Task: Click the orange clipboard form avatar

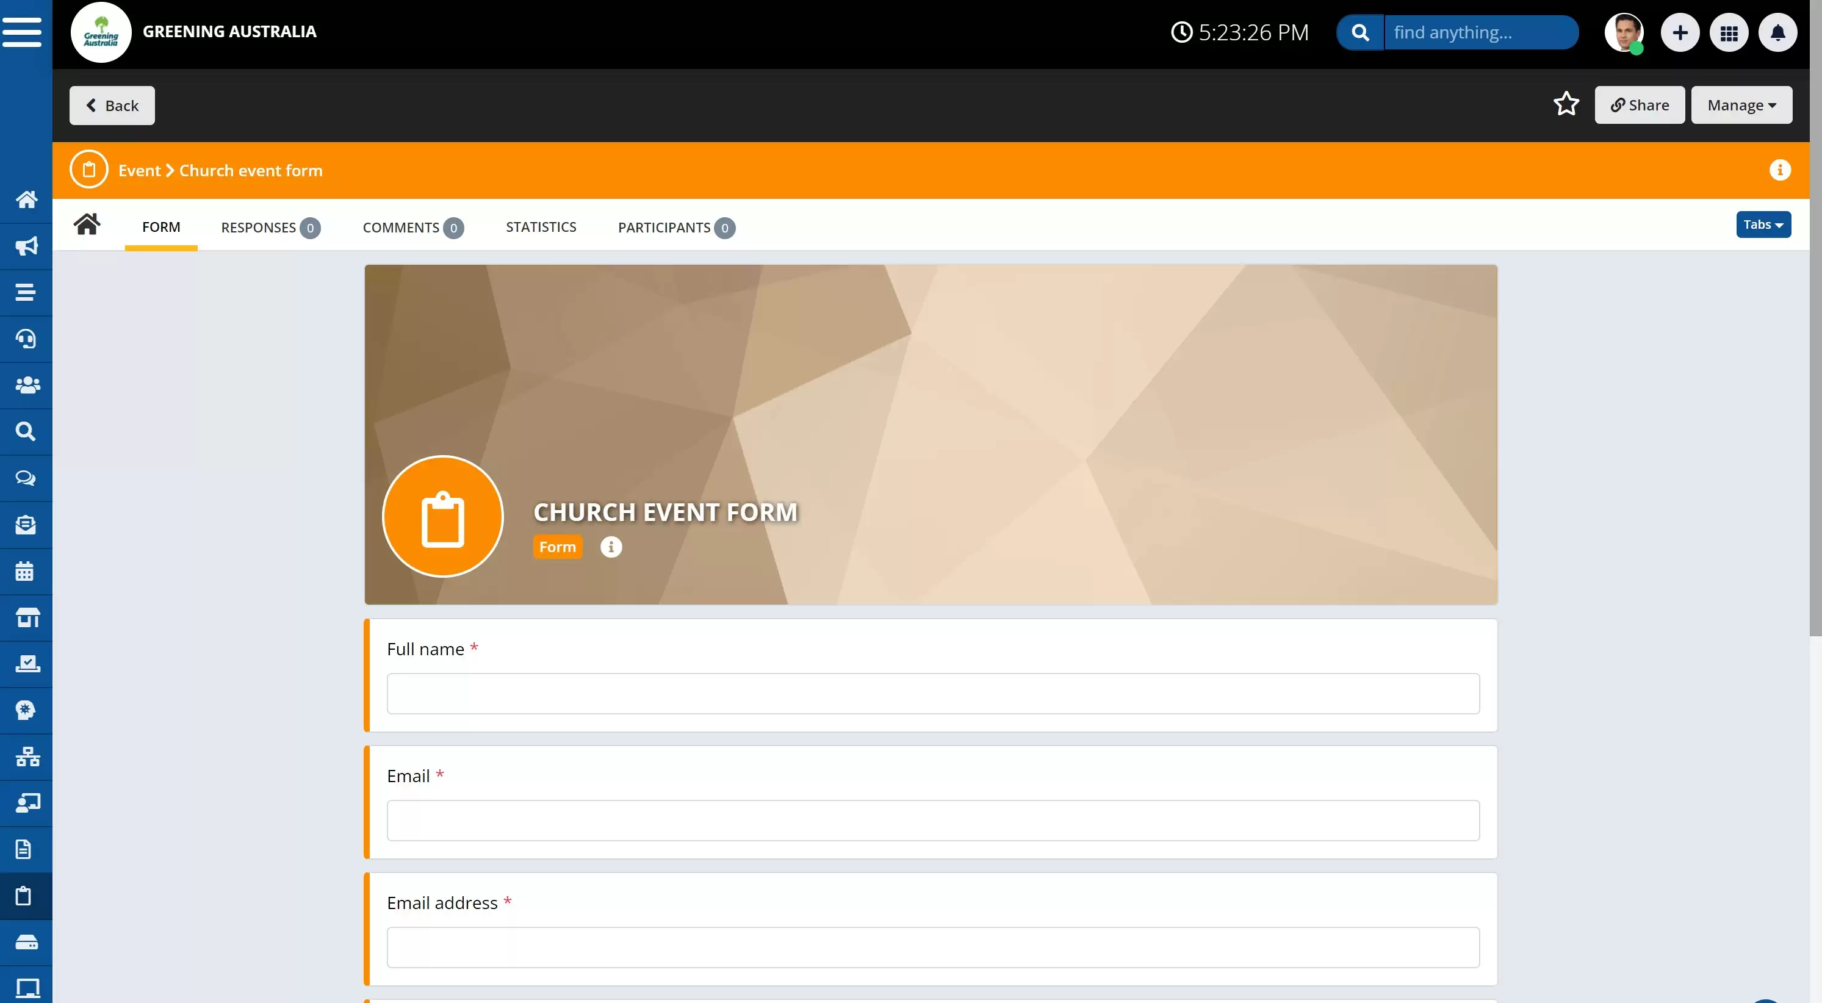Action: pyautogui.click(x=443, y=516)
